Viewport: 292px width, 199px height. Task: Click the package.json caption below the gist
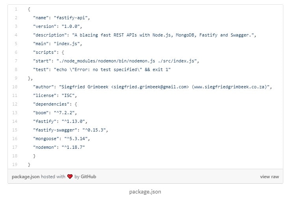(x=145, y=192)
